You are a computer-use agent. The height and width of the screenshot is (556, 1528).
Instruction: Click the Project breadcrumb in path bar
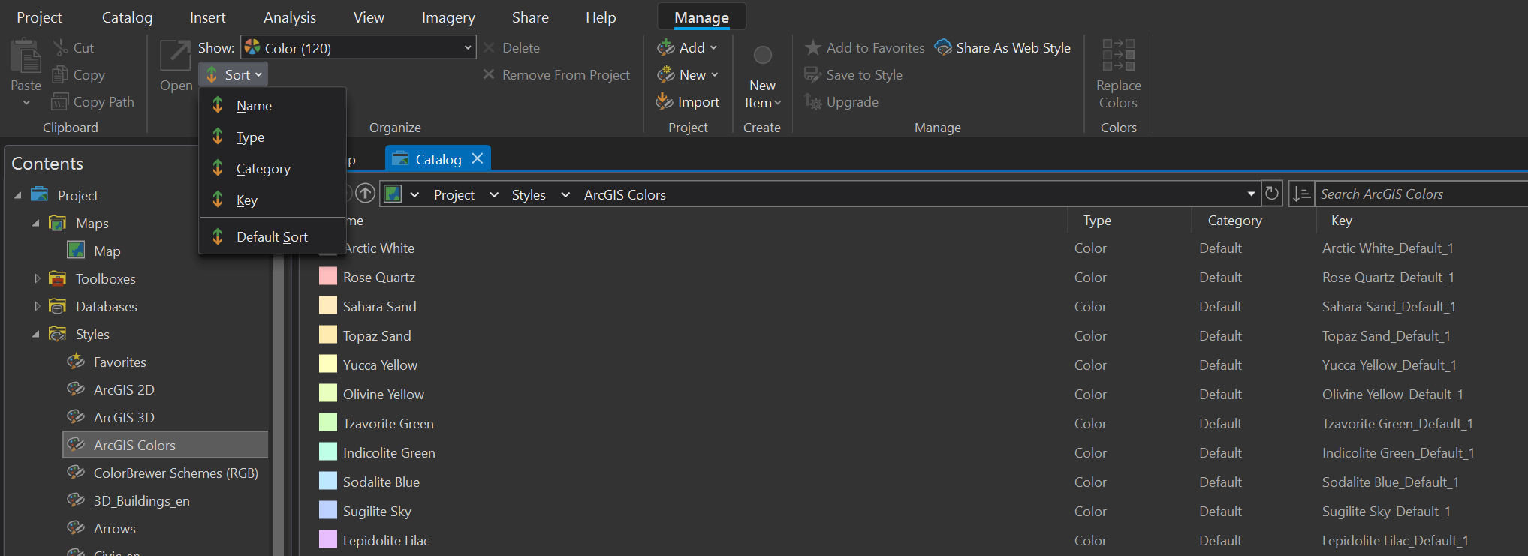(x=454, y=194)
